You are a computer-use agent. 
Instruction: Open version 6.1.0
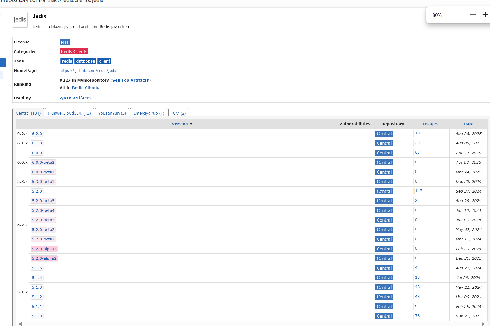coord(37,143)
